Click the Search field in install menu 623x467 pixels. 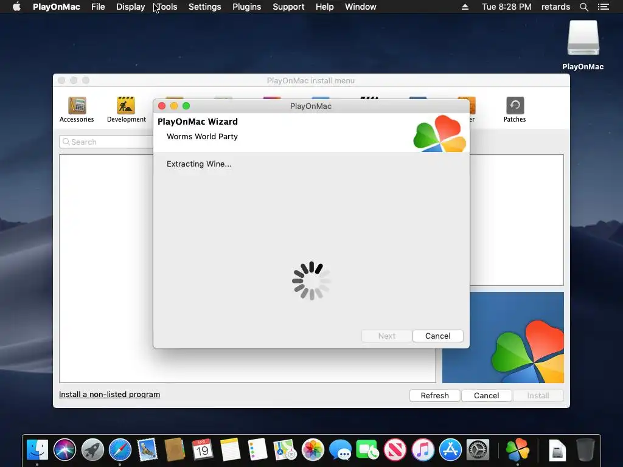pyautogui.click(x=106, y=142)
